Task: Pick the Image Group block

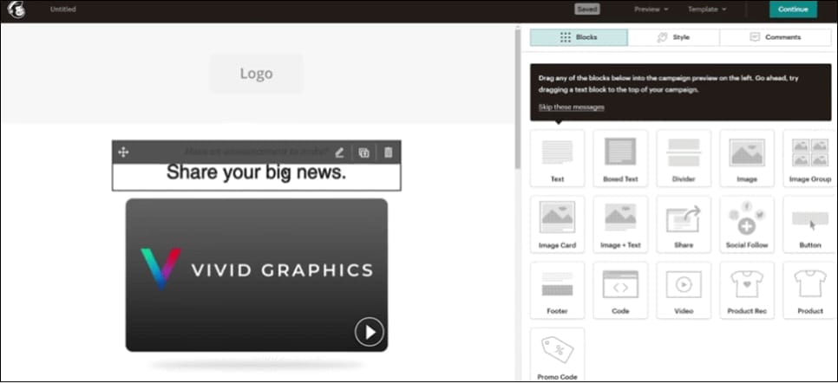Action: (809, 153)
